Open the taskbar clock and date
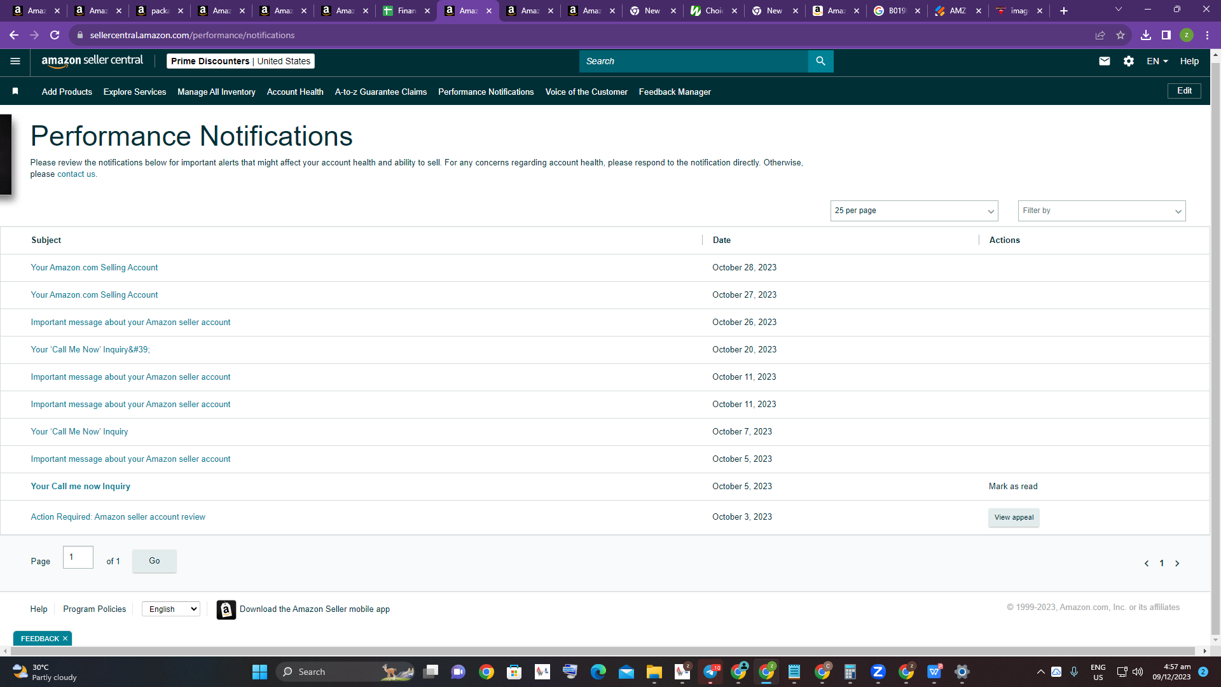This screenshot has width=1221, height=687. point(1171,672)
